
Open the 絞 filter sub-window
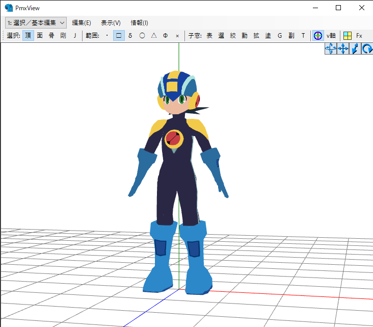click(x=233, y=36)
